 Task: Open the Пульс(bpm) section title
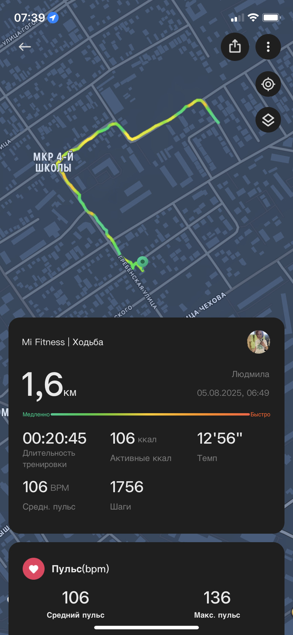click(80, 569)
